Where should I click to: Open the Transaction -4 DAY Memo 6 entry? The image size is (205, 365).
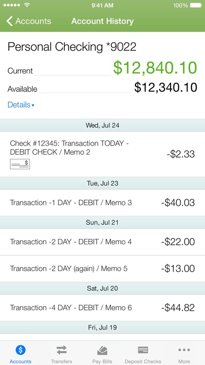click(x=102, y=308)
